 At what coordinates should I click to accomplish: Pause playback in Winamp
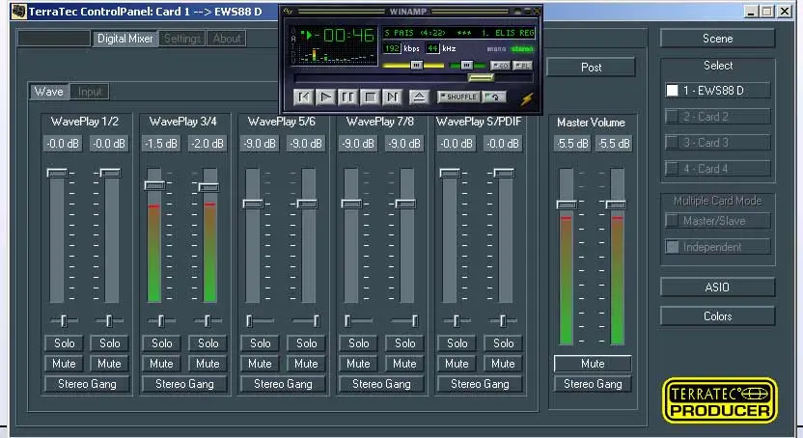point(347,96)
